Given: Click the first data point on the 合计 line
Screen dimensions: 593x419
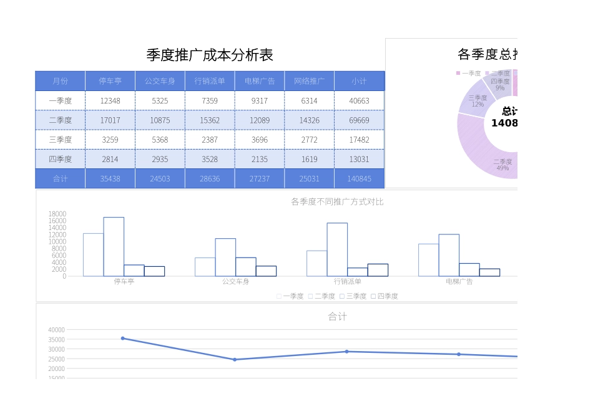Looking at the screenshot, I should pyautogui.click(x=122, y=338).
